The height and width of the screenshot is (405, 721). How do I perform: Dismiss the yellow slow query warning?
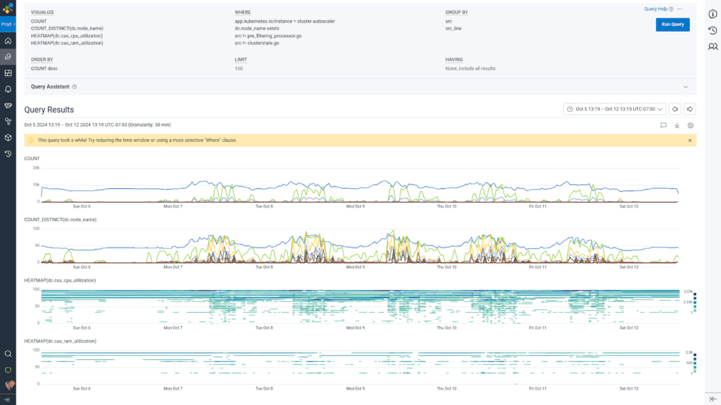pyautogui.click(x=690, y=140)
